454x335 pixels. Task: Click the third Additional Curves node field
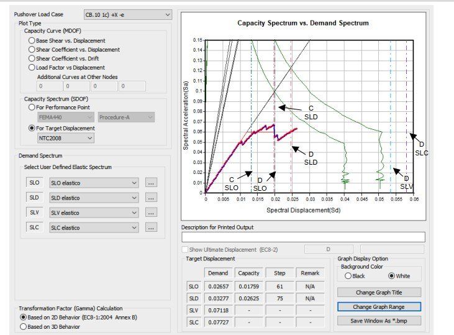(104, 86)
